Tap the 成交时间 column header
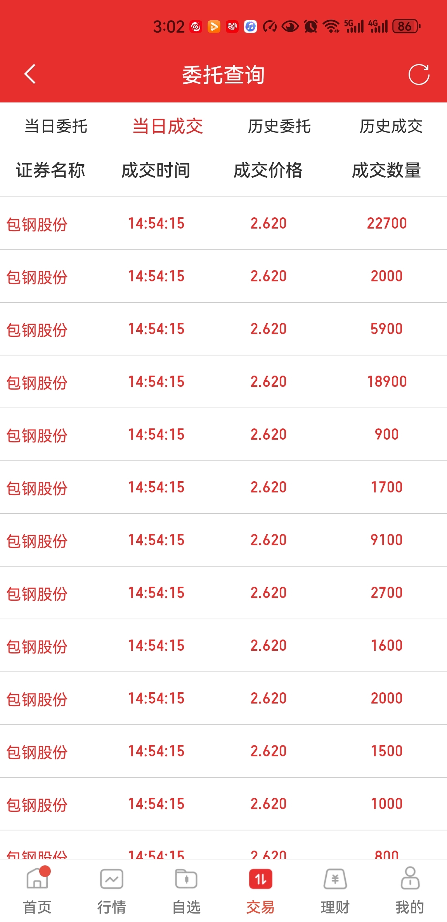 pyautogui.click(x=156, y=170)
